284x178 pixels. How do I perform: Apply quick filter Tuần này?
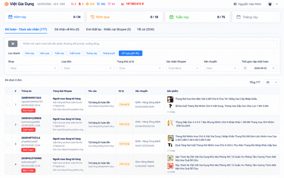tap(59, 53)
